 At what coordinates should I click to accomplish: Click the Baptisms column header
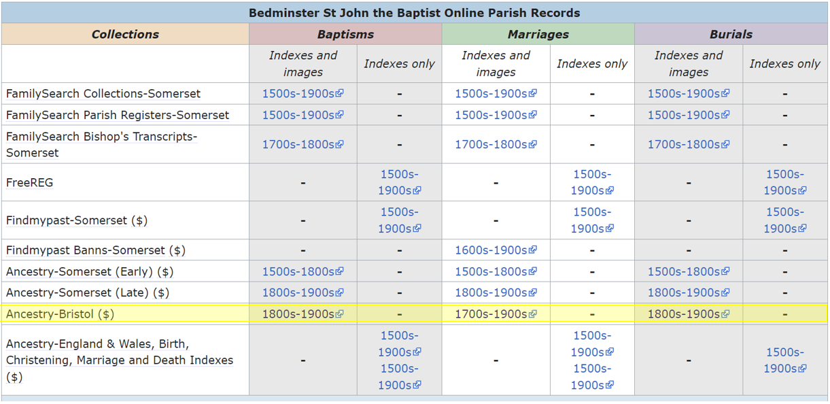coord(345,35)
